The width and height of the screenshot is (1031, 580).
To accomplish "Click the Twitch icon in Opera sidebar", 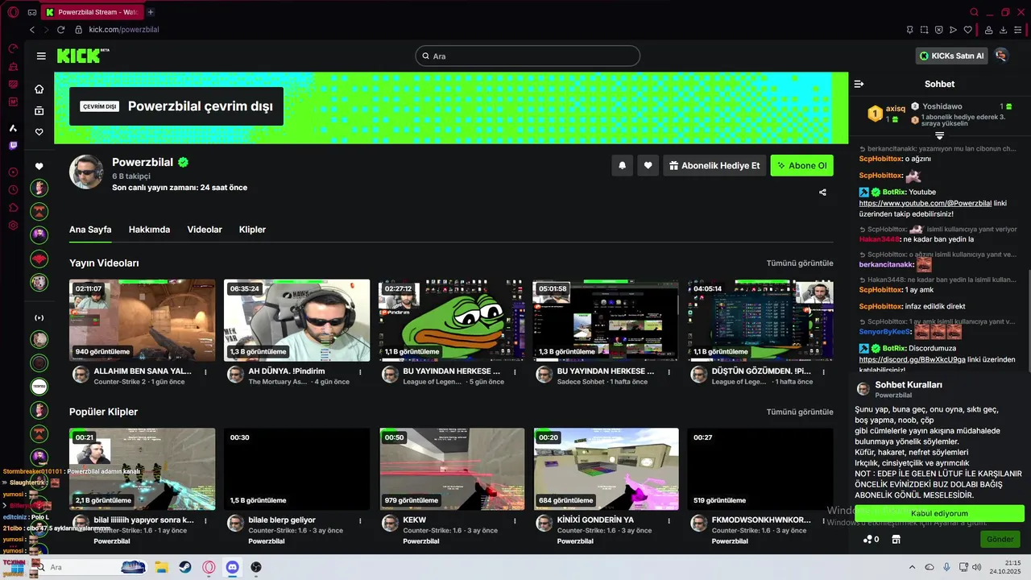I will point(13,146).
